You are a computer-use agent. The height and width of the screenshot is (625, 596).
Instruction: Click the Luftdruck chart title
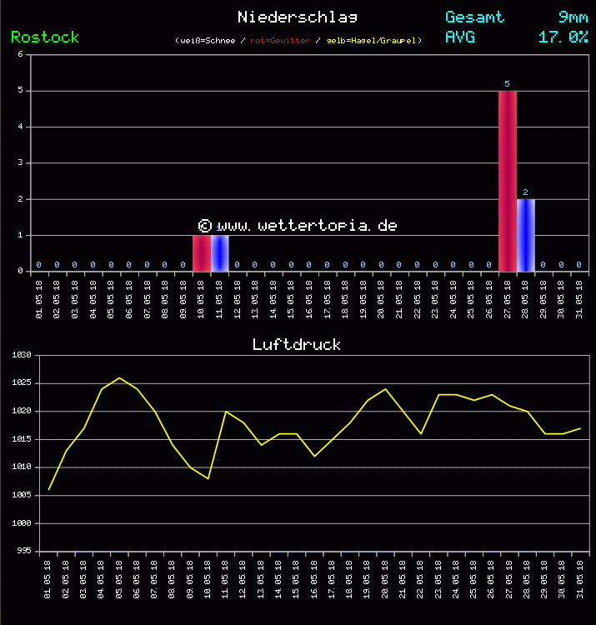[x=297, y=344]
